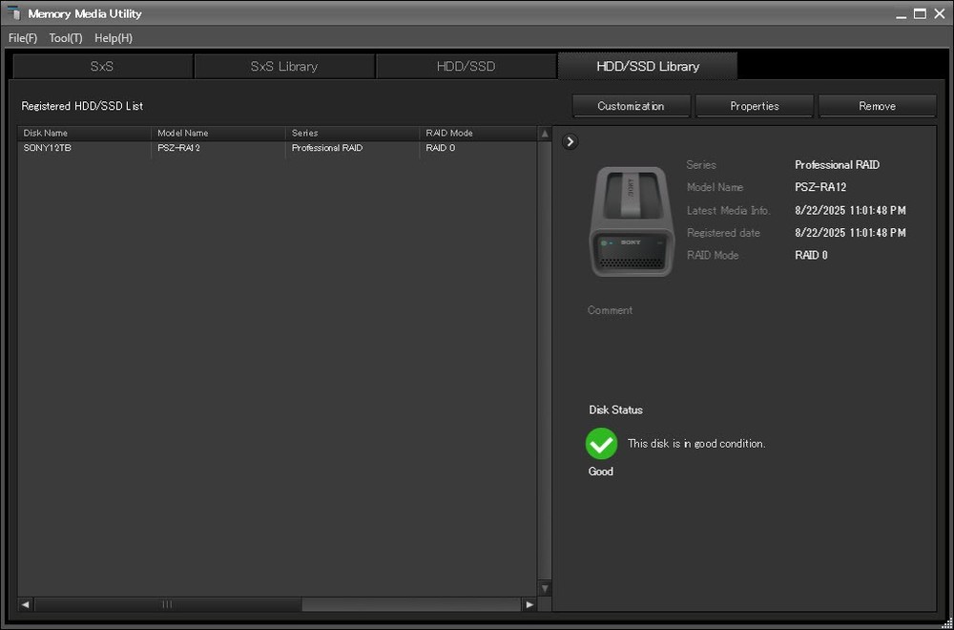Click the horizontal scrollbar thumb

[x=167, y=604]
